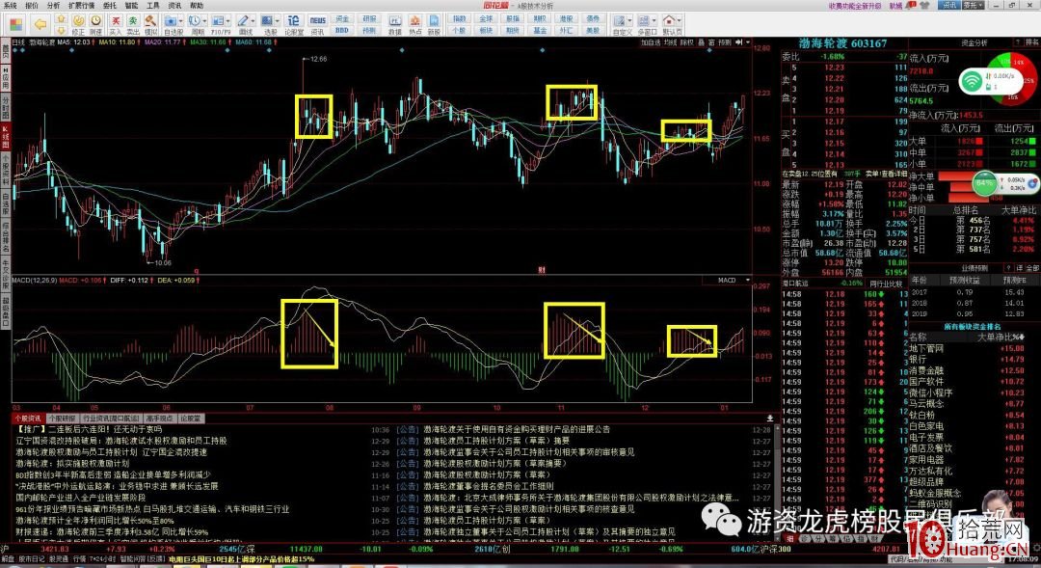Open the 排名 button in 资金分析 panel
The height and width of the screenshot is (568, 1041).
(x=1032, y=42)
